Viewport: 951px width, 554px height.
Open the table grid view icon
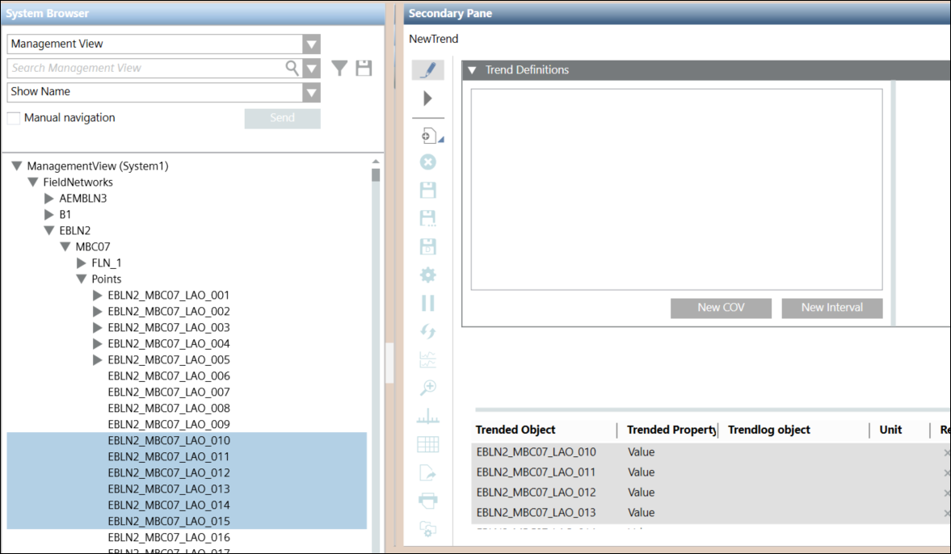(428, 444)
